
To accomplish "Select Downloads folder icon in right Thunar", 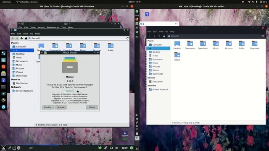I will click(203, 45).
